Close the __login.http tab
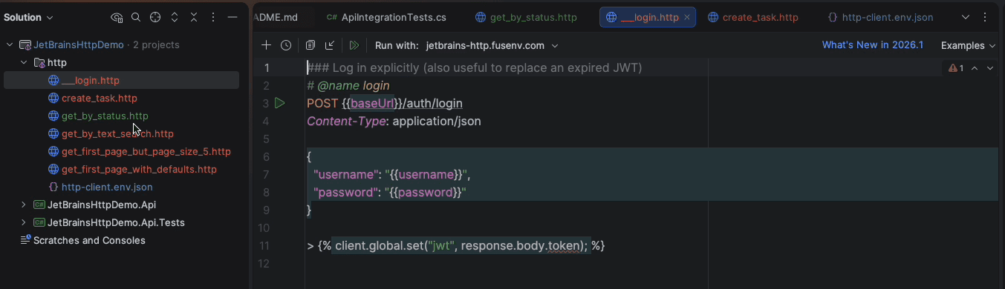This screenshot has width=1005, height=289. (687, 17)
